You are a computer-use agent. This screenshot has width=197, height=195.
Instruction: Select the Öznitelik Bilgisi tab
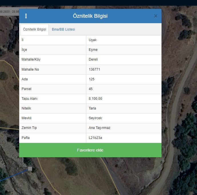(x=34, y=29)
